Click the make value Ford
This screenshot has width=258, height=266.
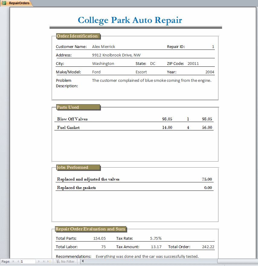(96, 72)
